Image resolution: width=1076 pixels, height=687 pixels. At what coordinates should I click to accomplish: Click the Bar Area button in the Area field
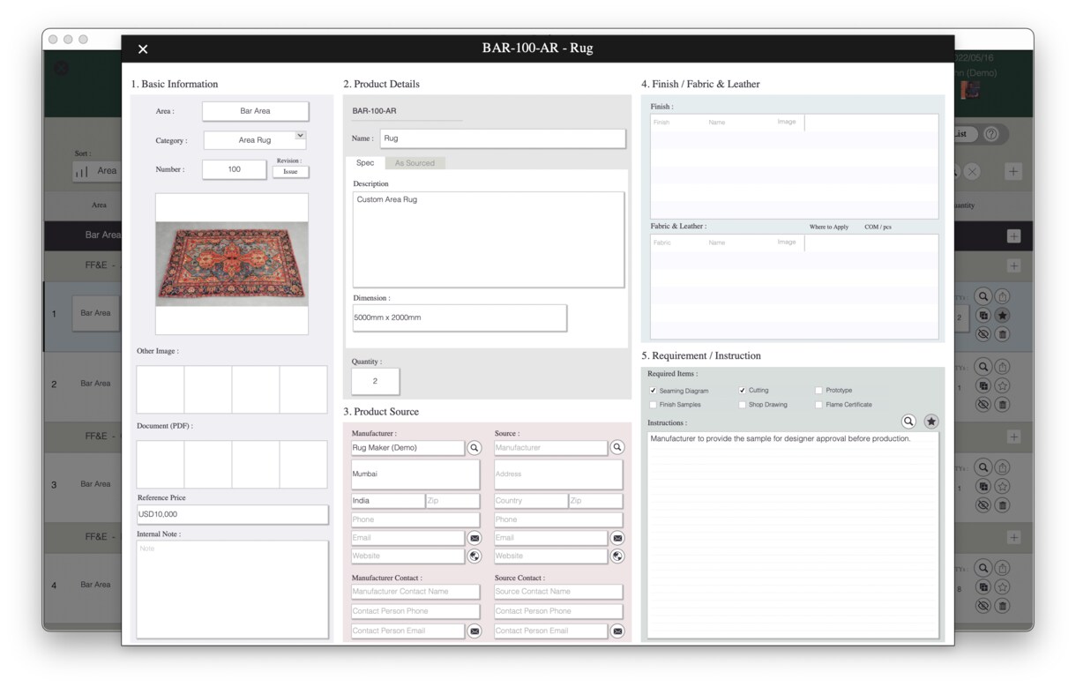click(256, 111)
